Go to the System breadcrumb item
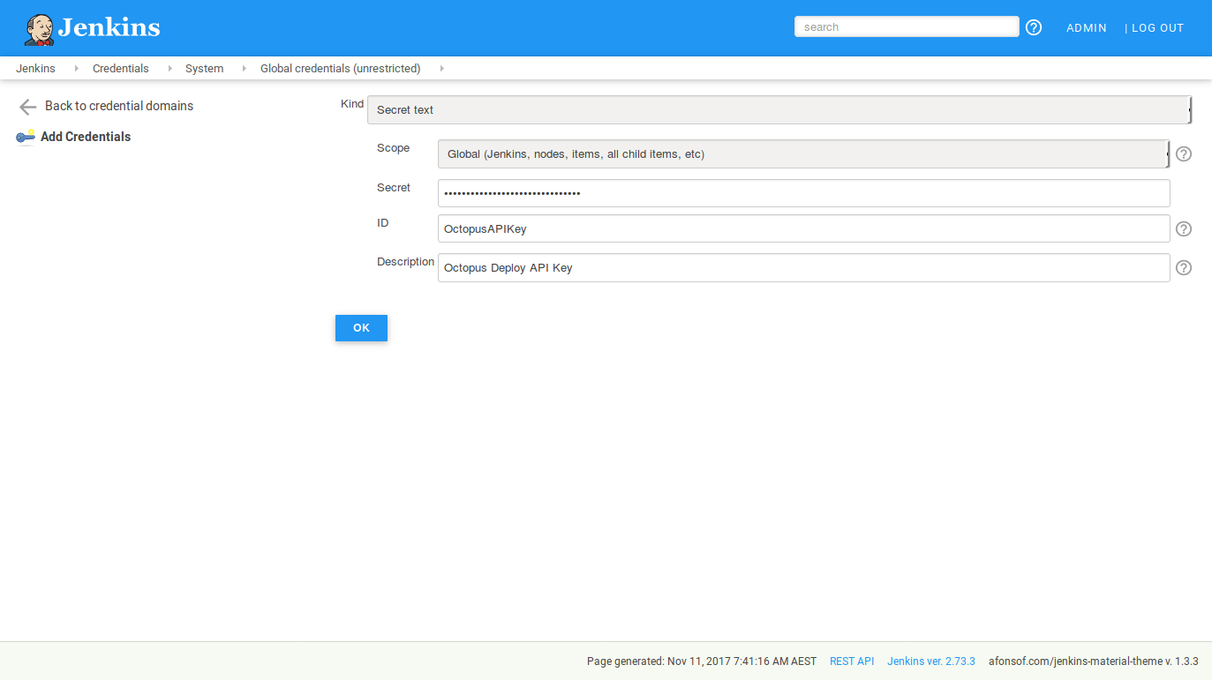The image size is (1212, 680). click(204, 69)
